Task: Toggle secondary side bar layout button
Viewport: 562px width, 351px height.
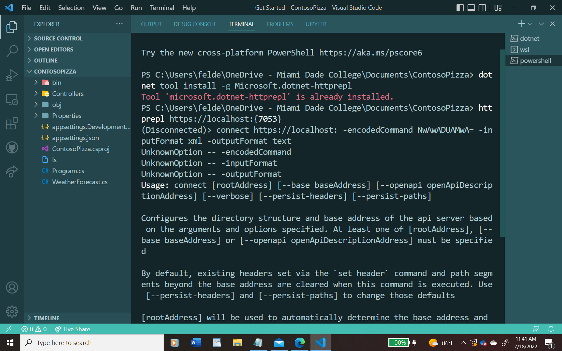Action: [482, 8]
